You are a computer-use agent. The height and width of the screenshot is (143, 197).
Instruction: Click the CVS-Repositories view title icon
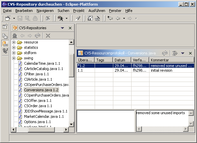pyautogui.click(x=15, y=28)
